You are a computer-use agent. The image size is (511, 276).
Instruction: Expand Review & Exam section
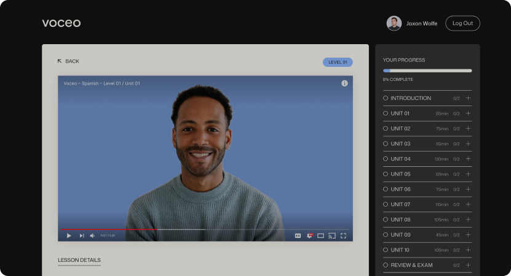point(468,265)
